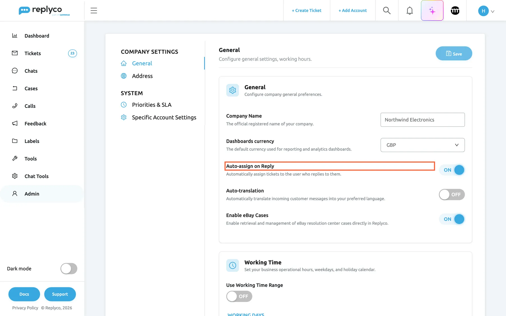Image resolution: width=506 pixels, height=316 pixels.
Task: Enable Use Working Time Range
Action: [x=239, y=296]
